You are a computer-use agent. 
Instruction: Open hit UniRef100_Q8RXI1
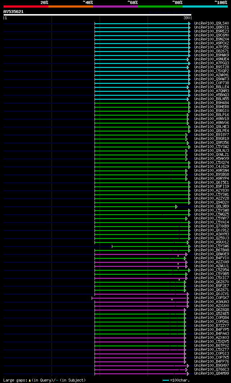[x=212, y=27]
